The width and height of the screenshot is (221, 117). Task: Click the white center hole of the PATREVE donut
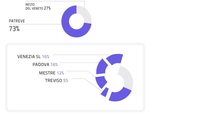point(77,21)
